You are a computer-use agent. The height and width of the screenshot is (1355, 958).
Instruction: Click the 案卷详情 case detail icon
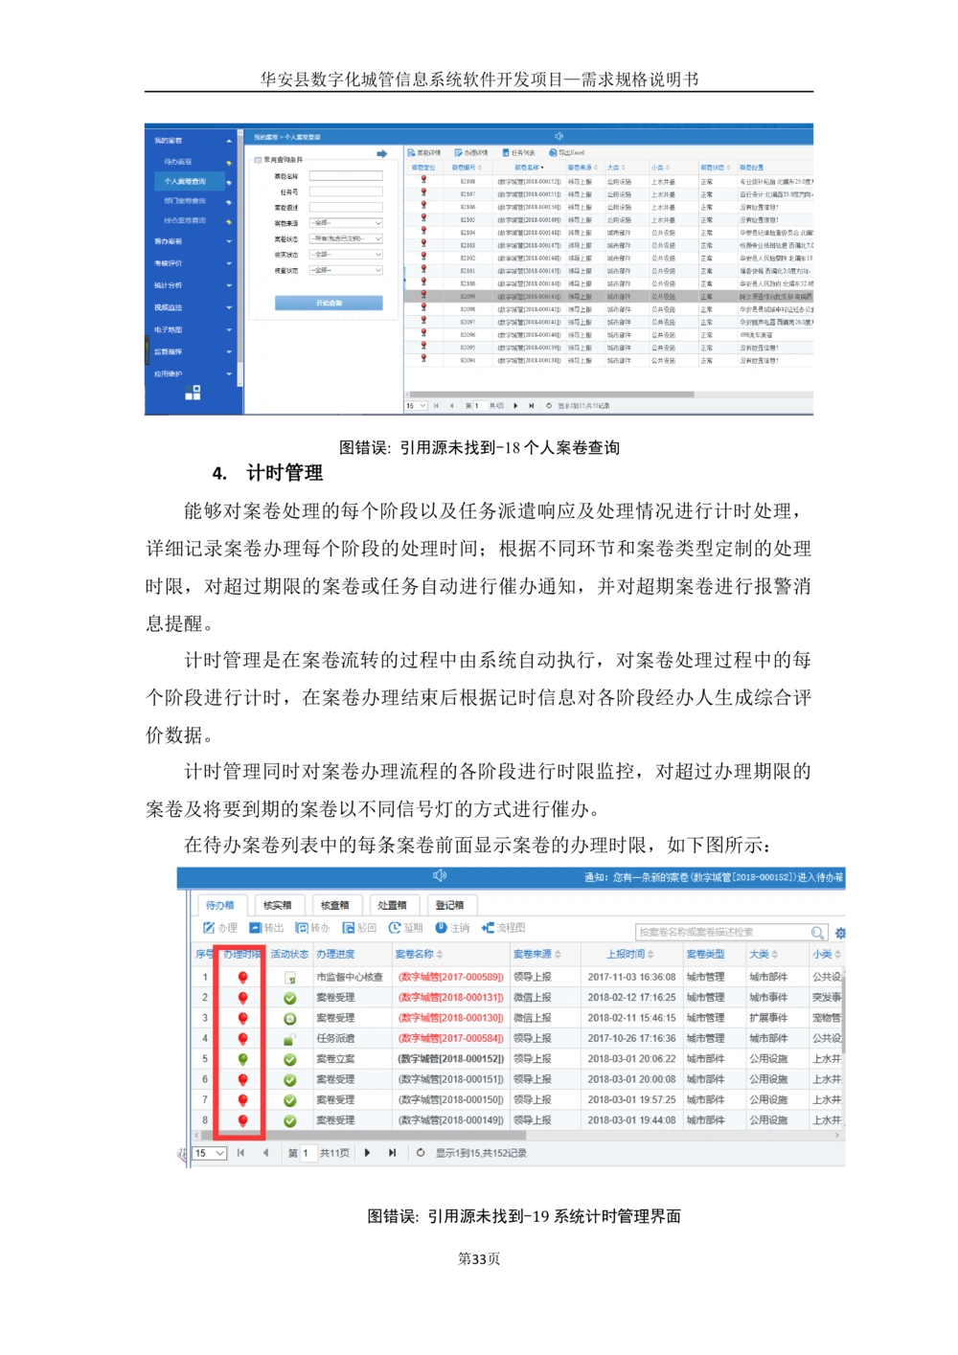[422, 151]
